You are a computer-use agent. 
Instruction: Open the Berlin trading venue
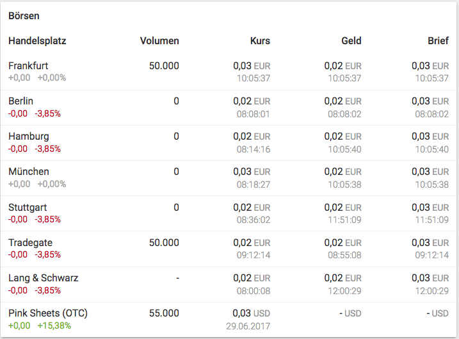(x=21, y=101)
